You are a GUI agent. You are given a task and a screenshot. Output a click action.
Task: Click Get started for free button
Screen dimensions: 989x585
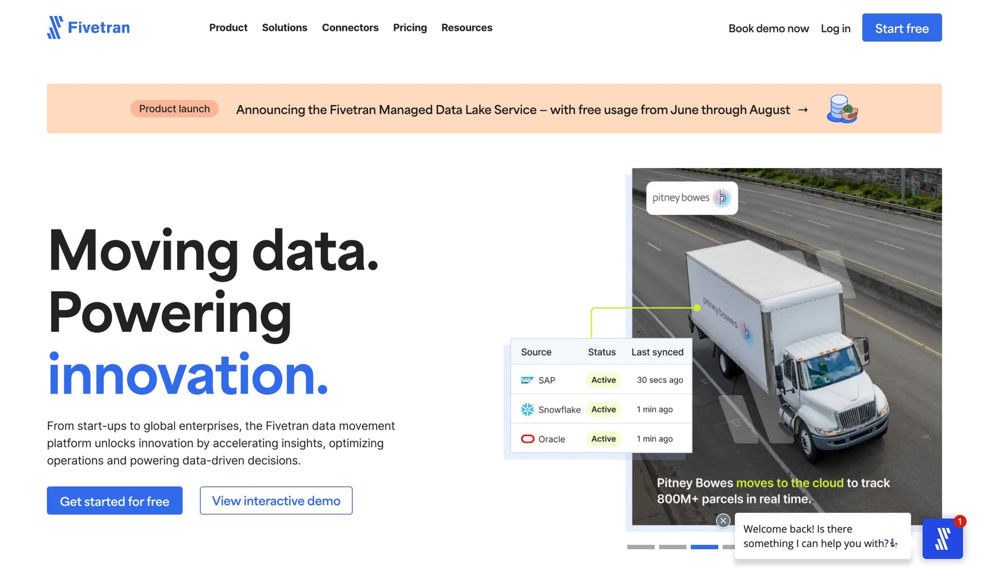pos(114,501)
